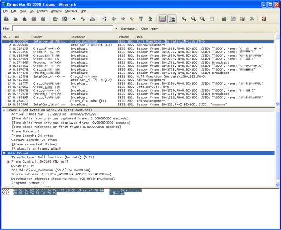Open the Capture menu

(42, 11)
